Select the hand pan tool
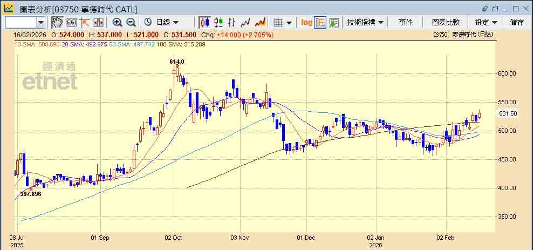This screenshot has height=250, width=534. 57,23
